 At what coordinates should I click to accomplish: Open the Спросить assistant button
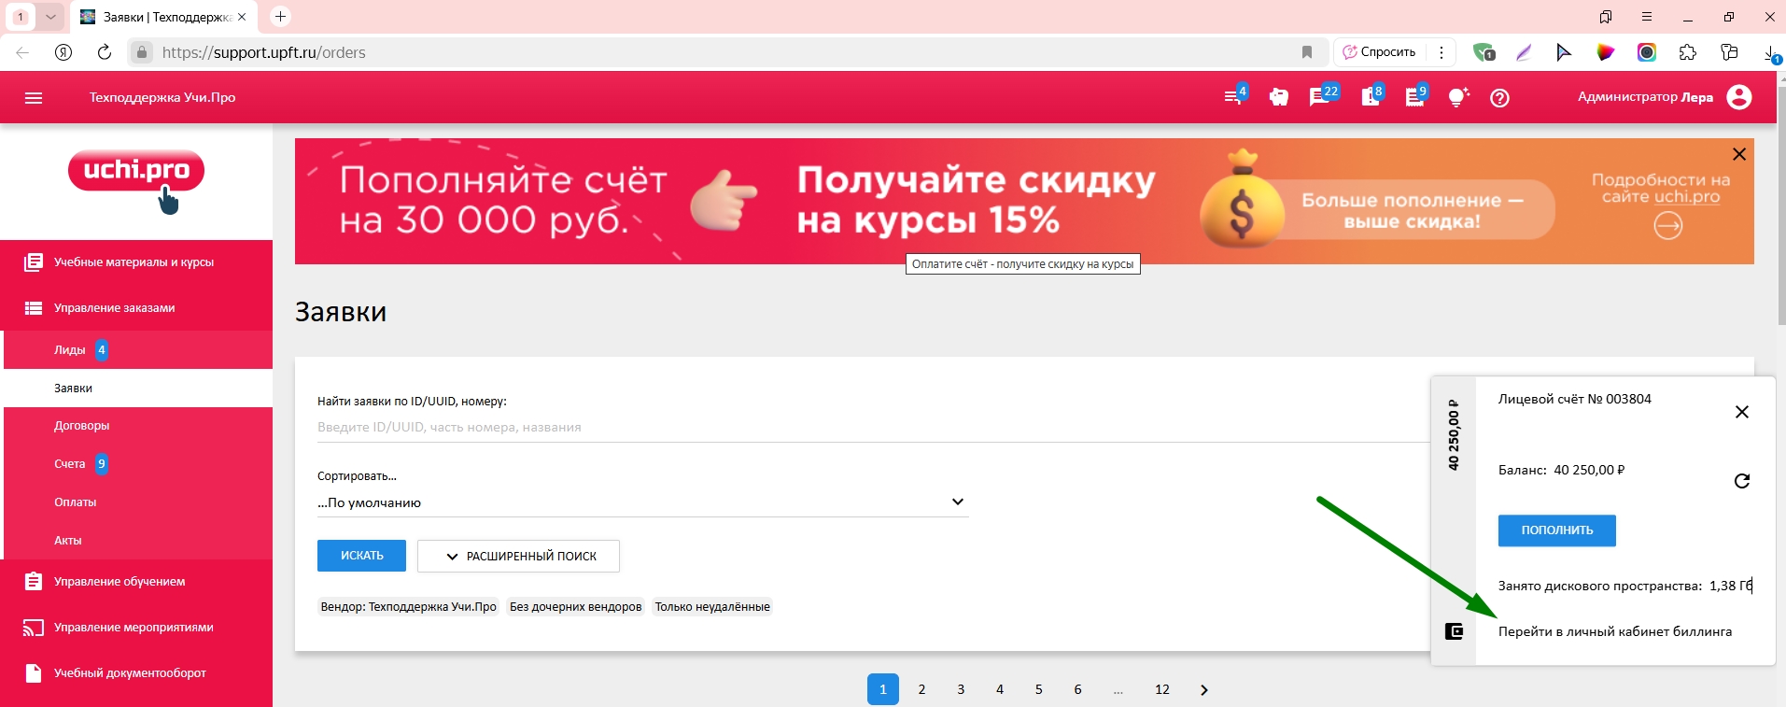click(x=1379, y=52)
